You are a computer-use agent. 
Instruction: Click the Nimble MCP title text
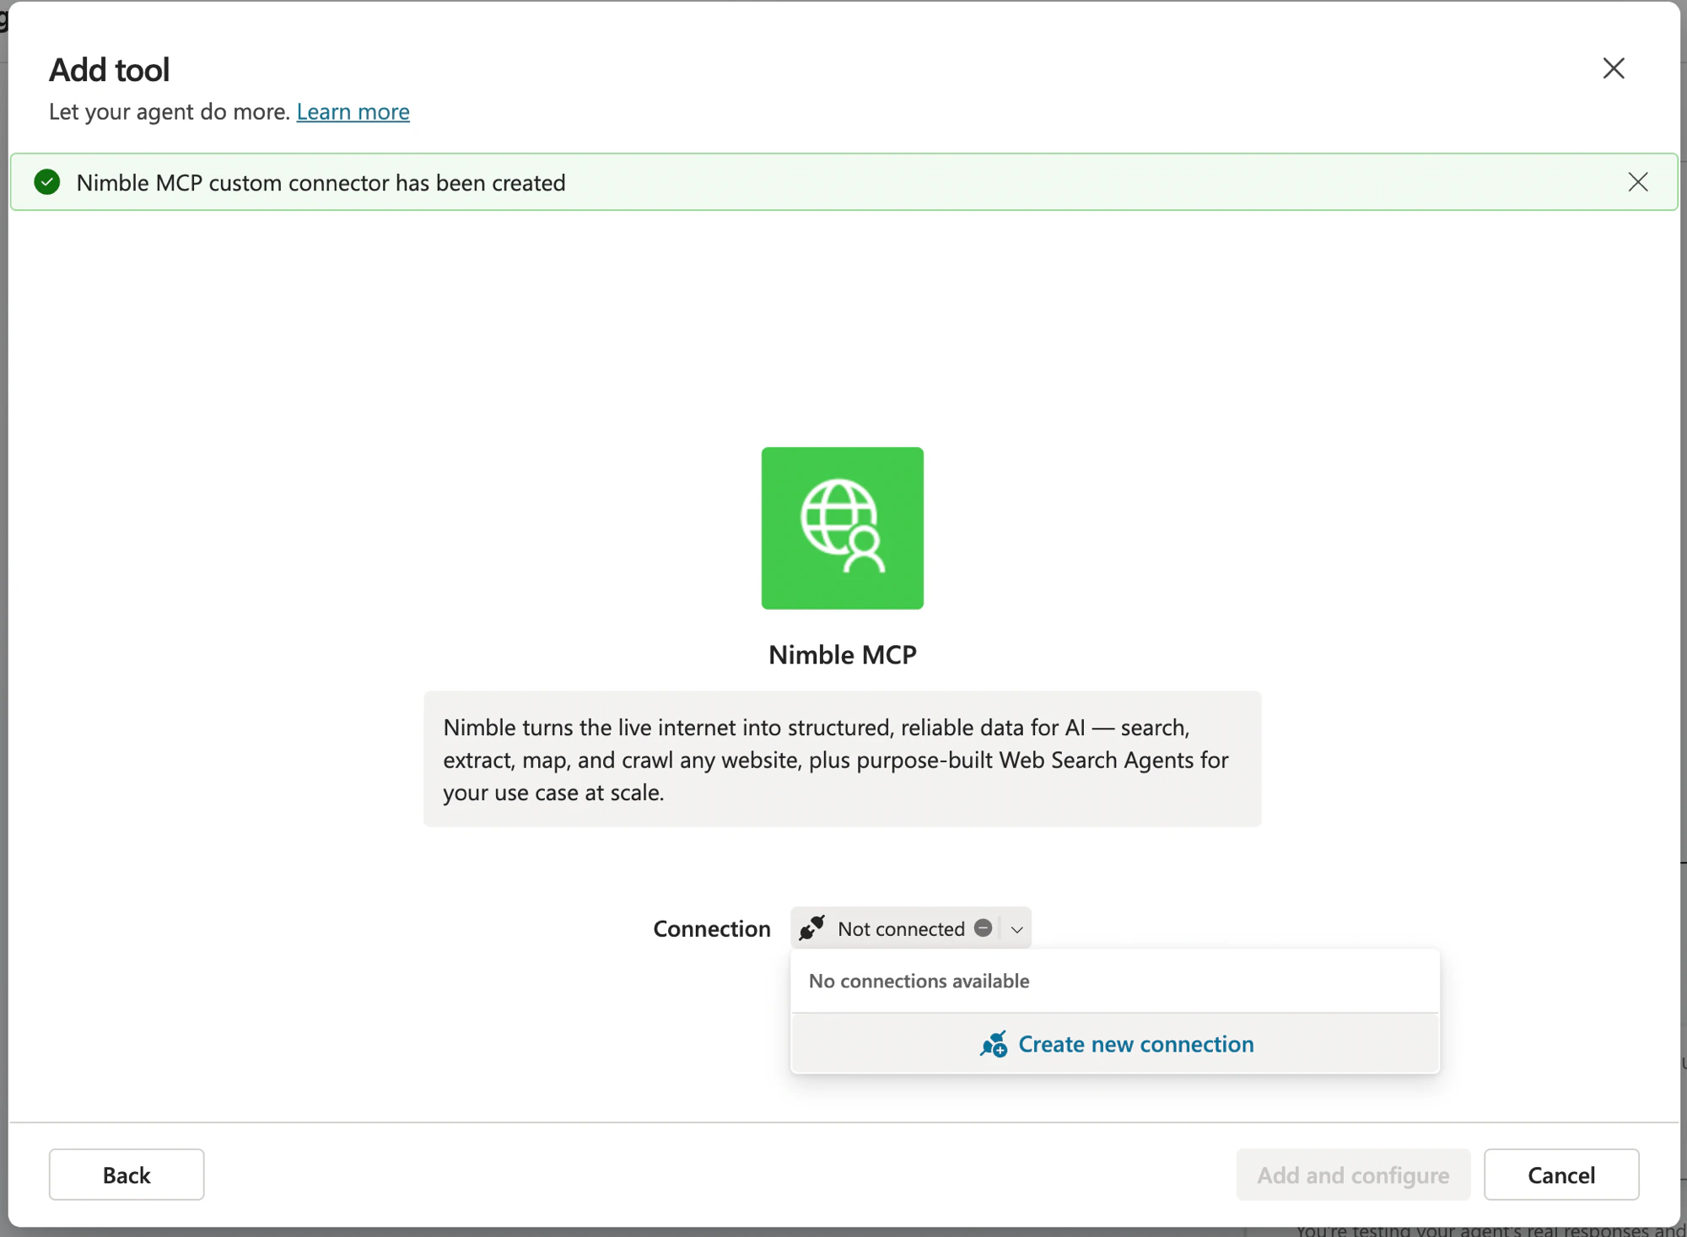point(842,654)
